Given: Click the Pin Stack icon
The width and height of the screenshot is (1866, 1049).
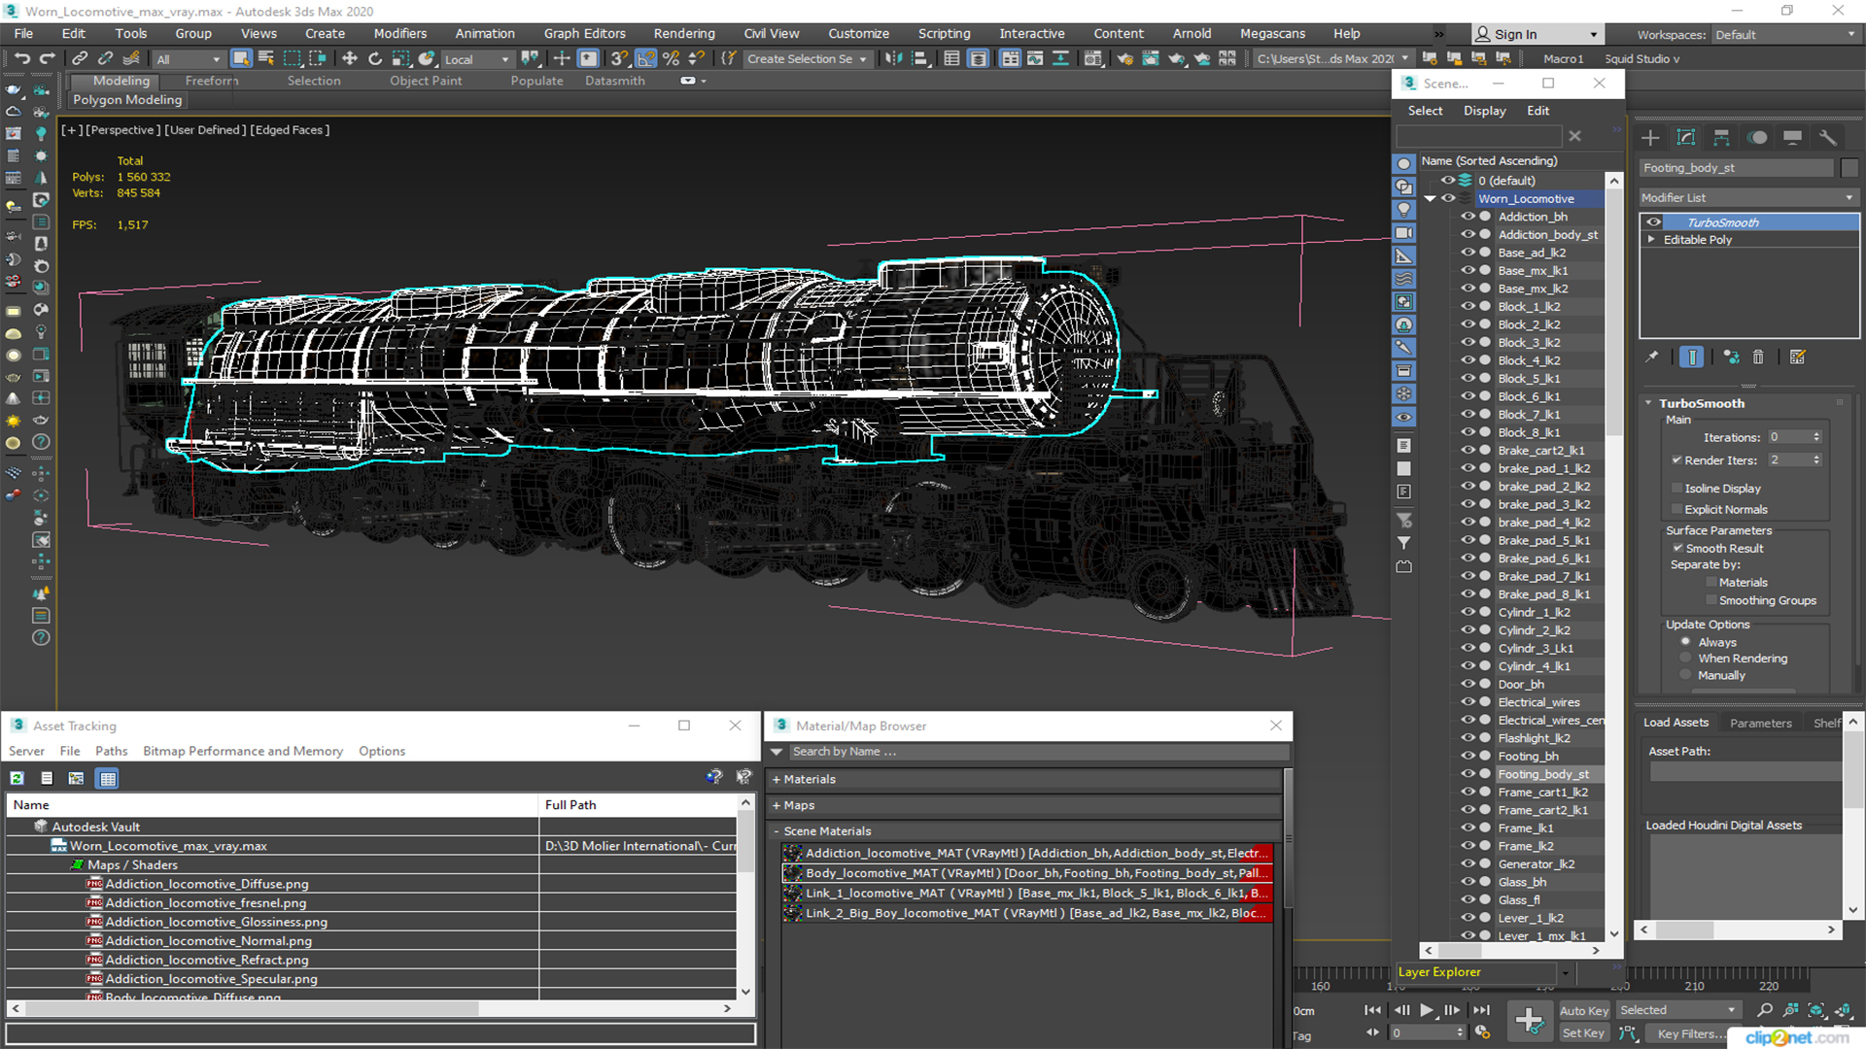Looking at the screenshot, I should click(x=1652, y=356).
